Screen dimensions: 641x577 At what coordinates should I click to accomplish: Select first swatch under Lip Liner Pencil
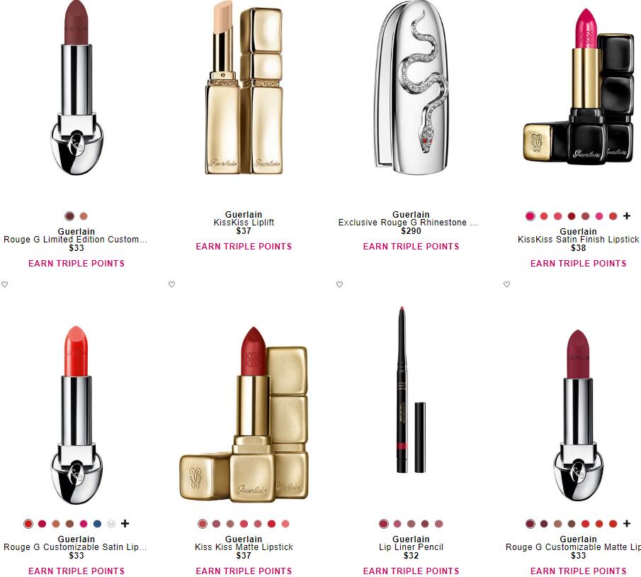pos(383,523)
